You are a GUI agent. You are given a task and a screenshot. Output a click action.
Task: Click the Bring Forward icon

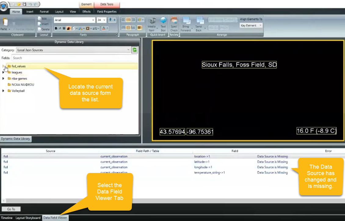186,22
